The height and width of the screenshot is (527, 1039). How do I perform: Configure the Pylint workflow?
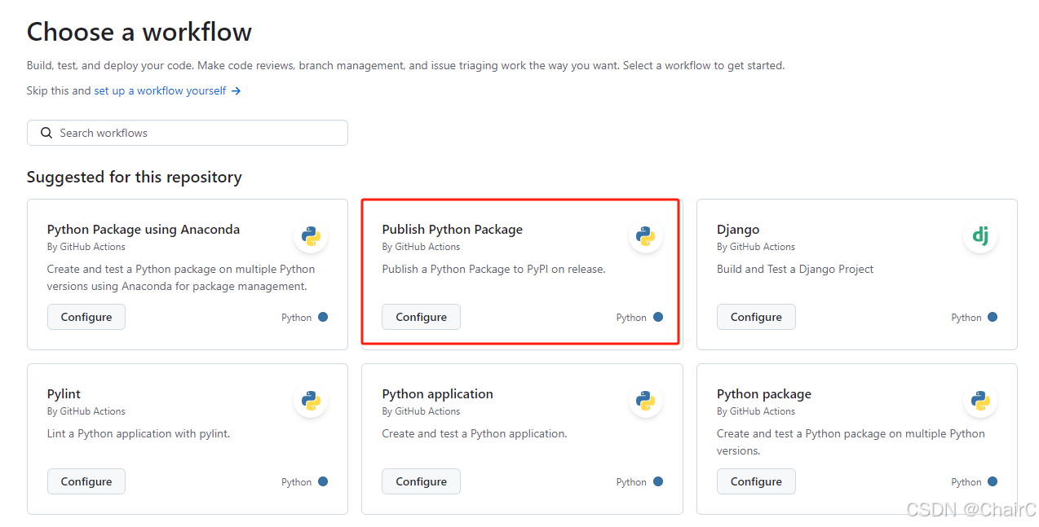[86, 481]
